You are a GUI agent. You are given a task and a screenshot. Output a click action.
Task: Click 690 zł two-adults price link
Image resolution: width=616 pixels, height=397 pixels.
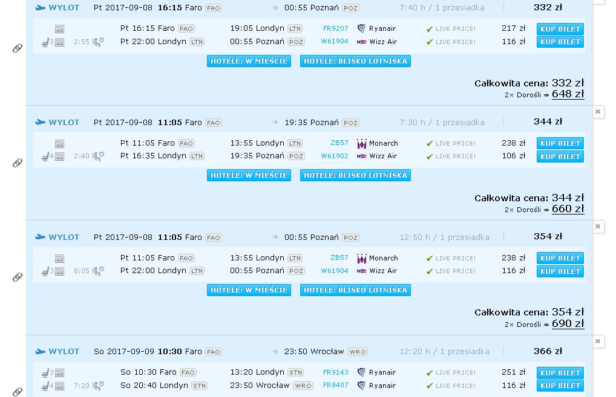[x=568, y=324]
